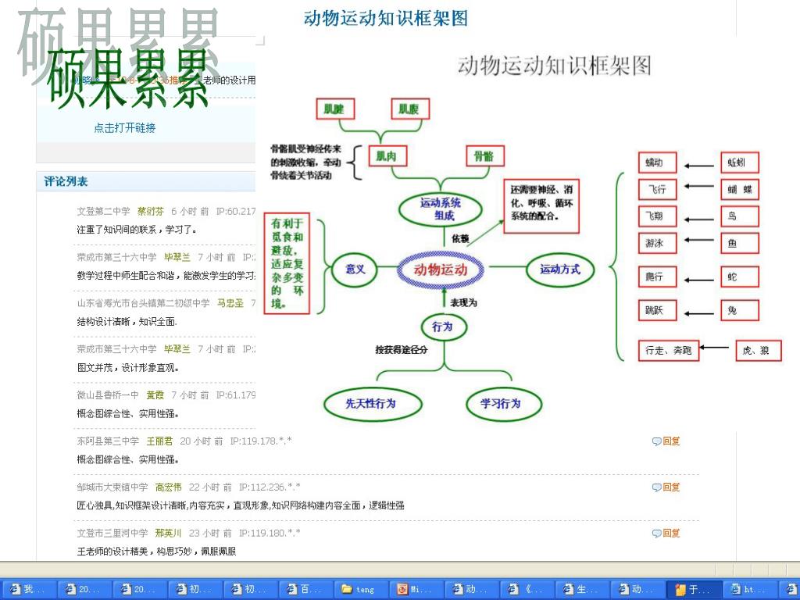This screenshot has width=800, height=600.
Task: Open the 动... taskbar button beside 于...
Action: point(638,589)
